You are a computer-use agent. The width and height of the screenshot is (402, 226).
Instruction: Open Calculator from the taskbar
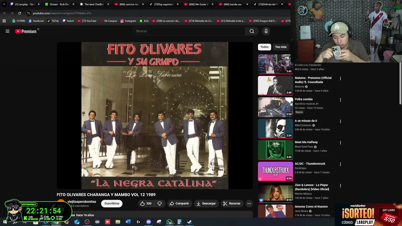(179, 222)
